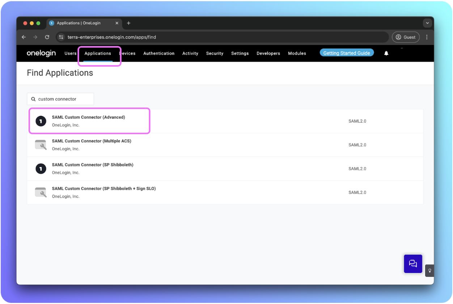The height and width of the screenshot is (304, 453).
Task: Click SAML2.0 in the Sign SLO row
Action: (x=357, y=193)
